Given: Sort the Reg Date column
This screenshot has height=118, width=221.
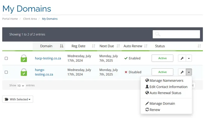Looking at the screenshot, I should point(94,46).
